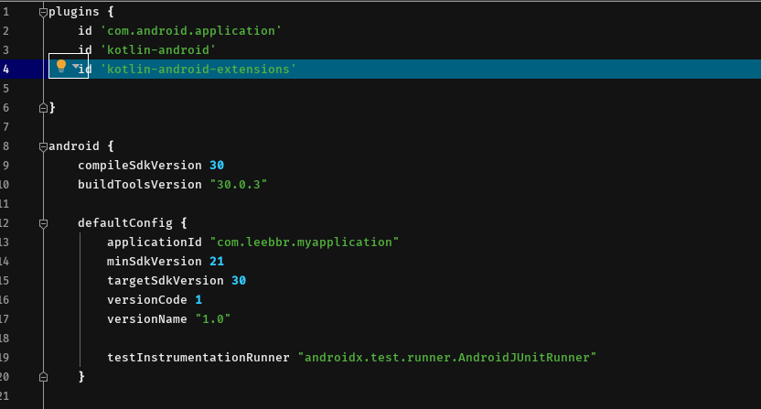Click the testInstrumentationRunner property name
This screenshot has height=409, width=761.
point(198,358)
